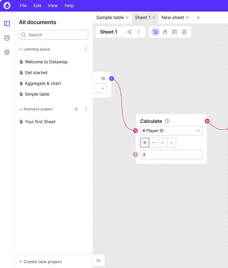Click the notes/calendar icon in the toolbar
Image resolution: width=228 pixels, height=268 pixels.
[184, 32]
